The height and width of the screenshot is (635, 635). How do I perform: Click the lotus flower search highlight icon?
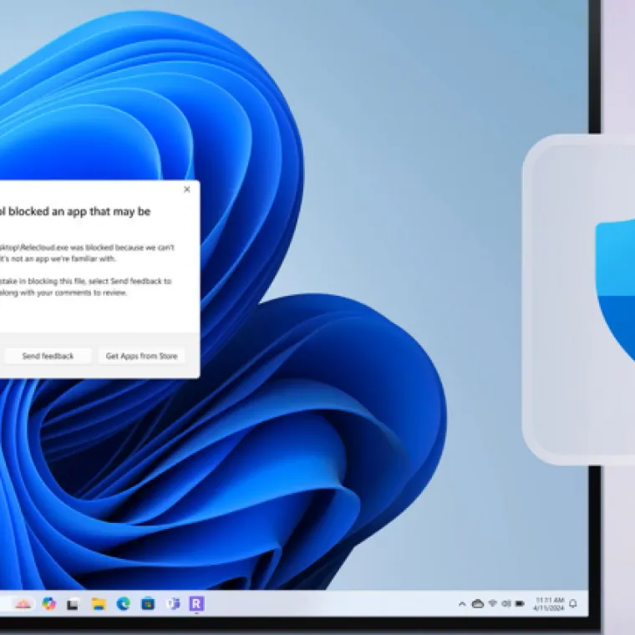pyautogui.click(x=23, y=604)
